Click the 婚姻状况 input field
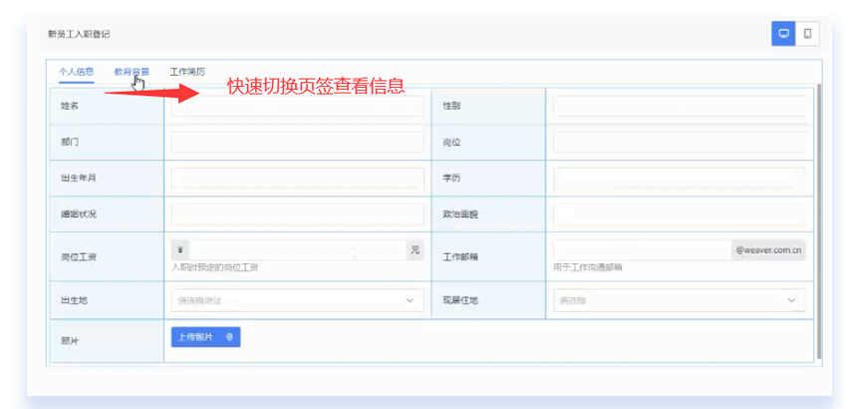This screenshot has width=858, height=409. (297, 213)
